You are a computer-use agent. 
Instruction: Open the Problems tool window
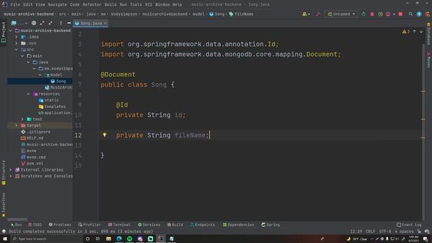(60, 225)
